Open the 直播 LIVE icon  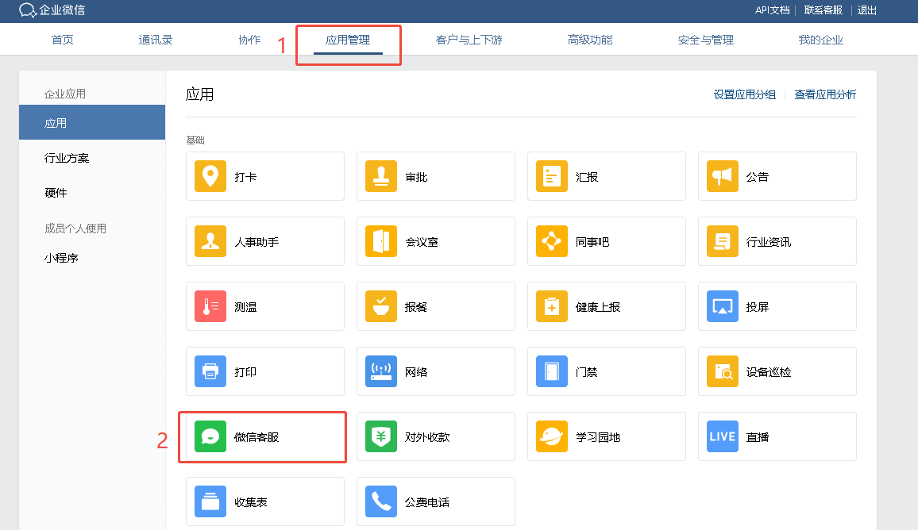coord(723,436)
